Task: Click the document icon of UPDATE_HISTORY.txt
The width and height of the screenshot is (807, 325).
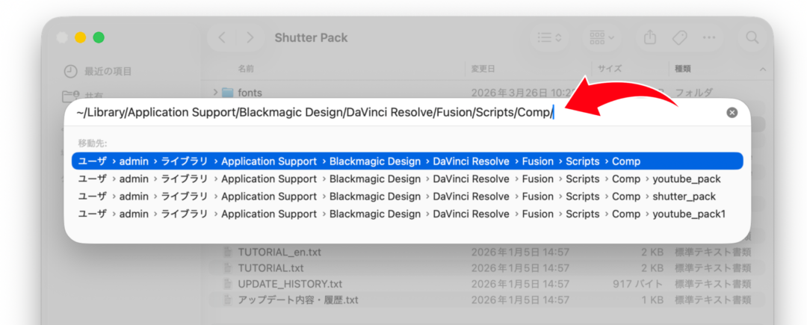Action: (x=227, y=284)
